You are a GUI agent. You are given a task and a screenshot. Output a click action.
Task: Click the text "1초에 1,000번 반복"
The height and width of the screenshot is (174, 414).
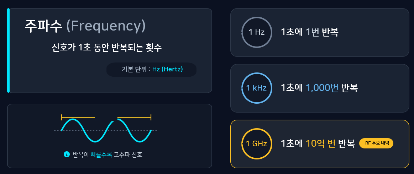pos(319,88)
